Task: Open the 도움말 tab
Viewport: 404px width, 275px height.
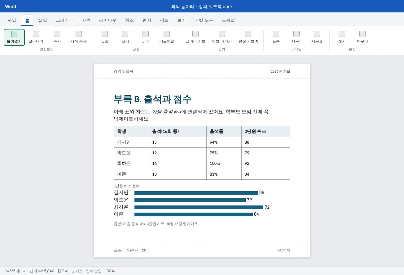Action: tap(228, 20)
